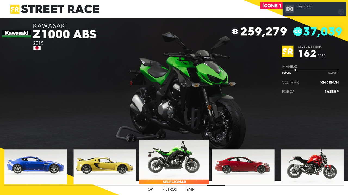Click the vehicle list scrollbar indicator
The width and height of the screenshot is (348, 195).
pos(216,185)
